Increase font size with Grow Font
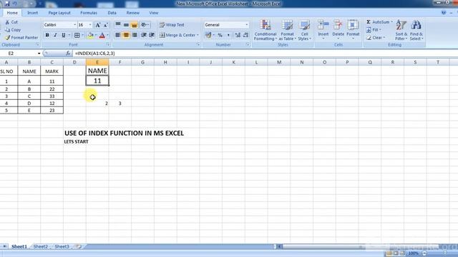458x257 pixels. click(x=98, y=25)
